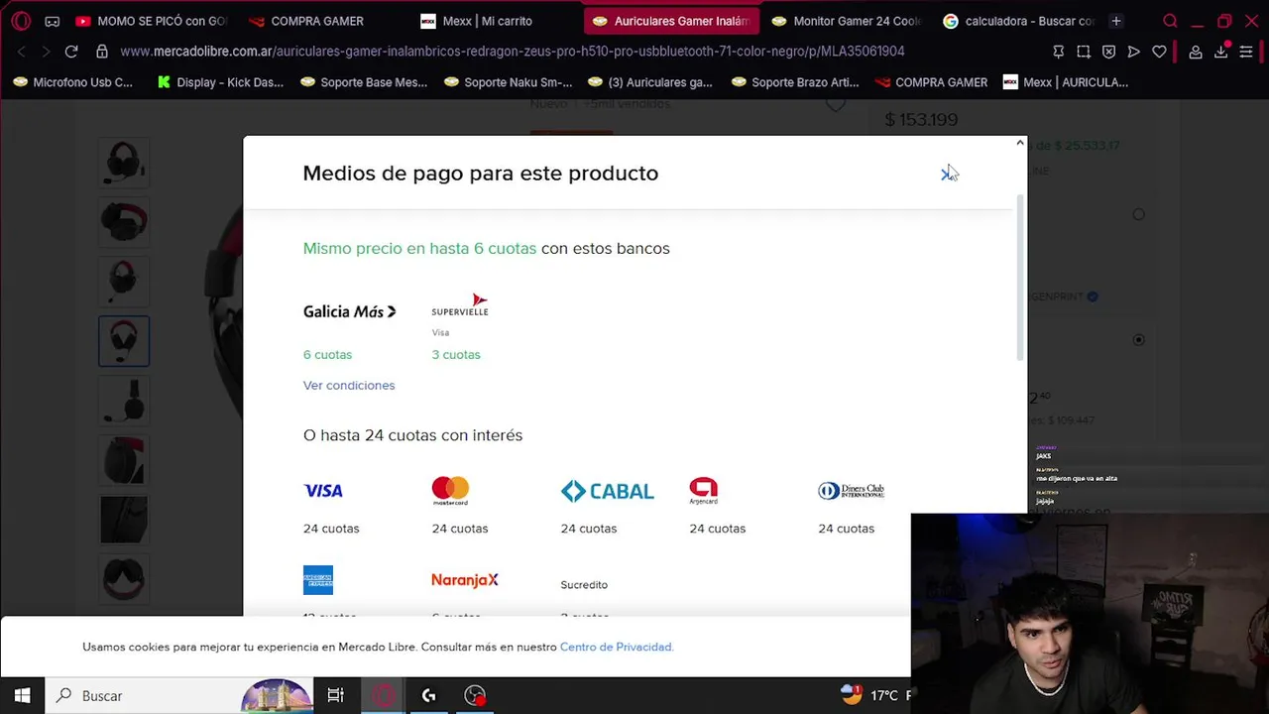
Task: Open Microfono Usb bookmark
Action: click(72, 82)
